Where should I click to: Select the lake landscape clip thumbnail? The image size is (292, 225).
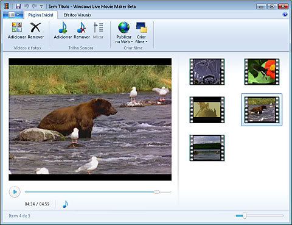pos(207,148)
